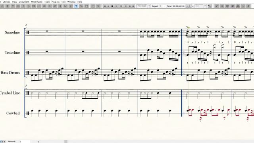254x143 pixels.
Task: Select the Zoom magnifier tool
Action: (x=98, y=6)
